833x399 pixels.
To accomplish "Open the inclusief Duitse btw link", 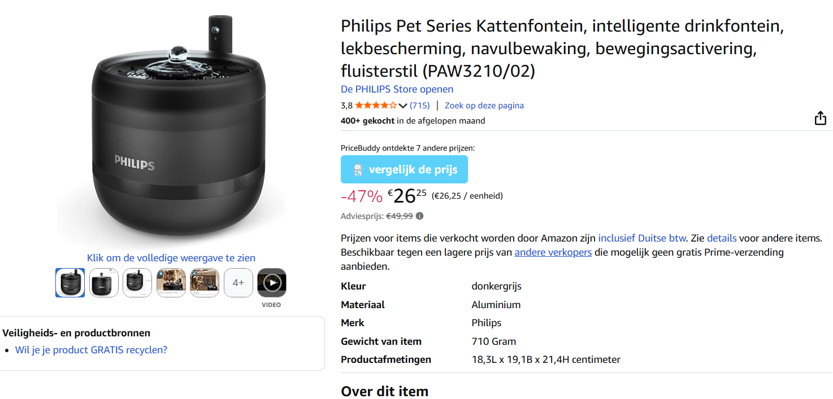I will tap(641, 238).
